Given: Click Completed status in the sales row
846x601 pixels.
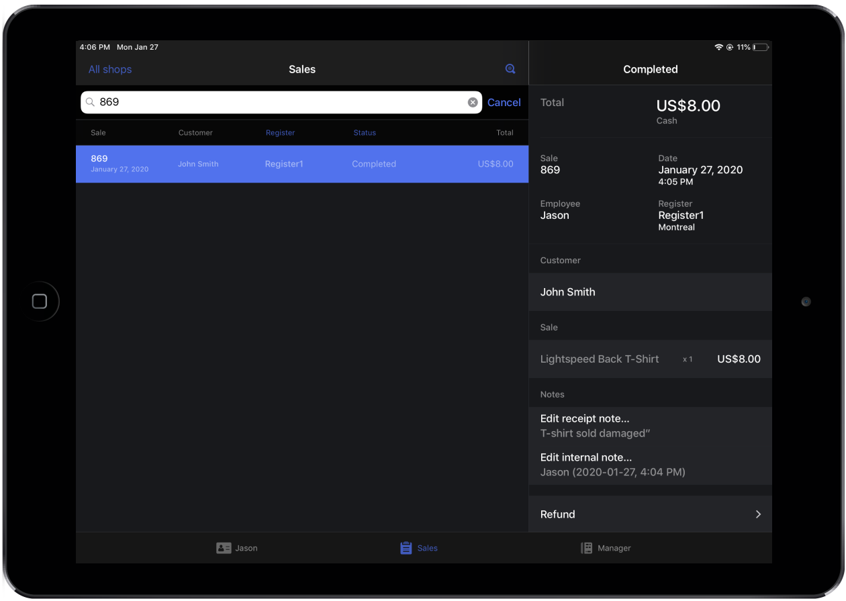Looking at the screenshot, I should pos(374,164).
